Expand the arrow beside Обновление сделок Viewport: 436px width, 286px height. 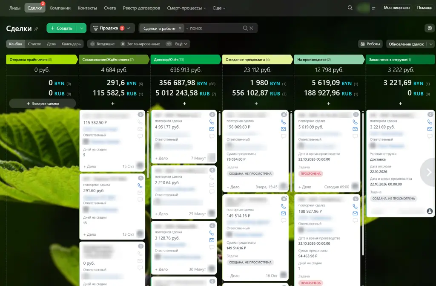pyautogui.click(x=431, y=44)
